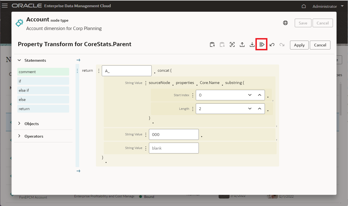Undo the last expression change
348x206 pixels.
[272, 44]
